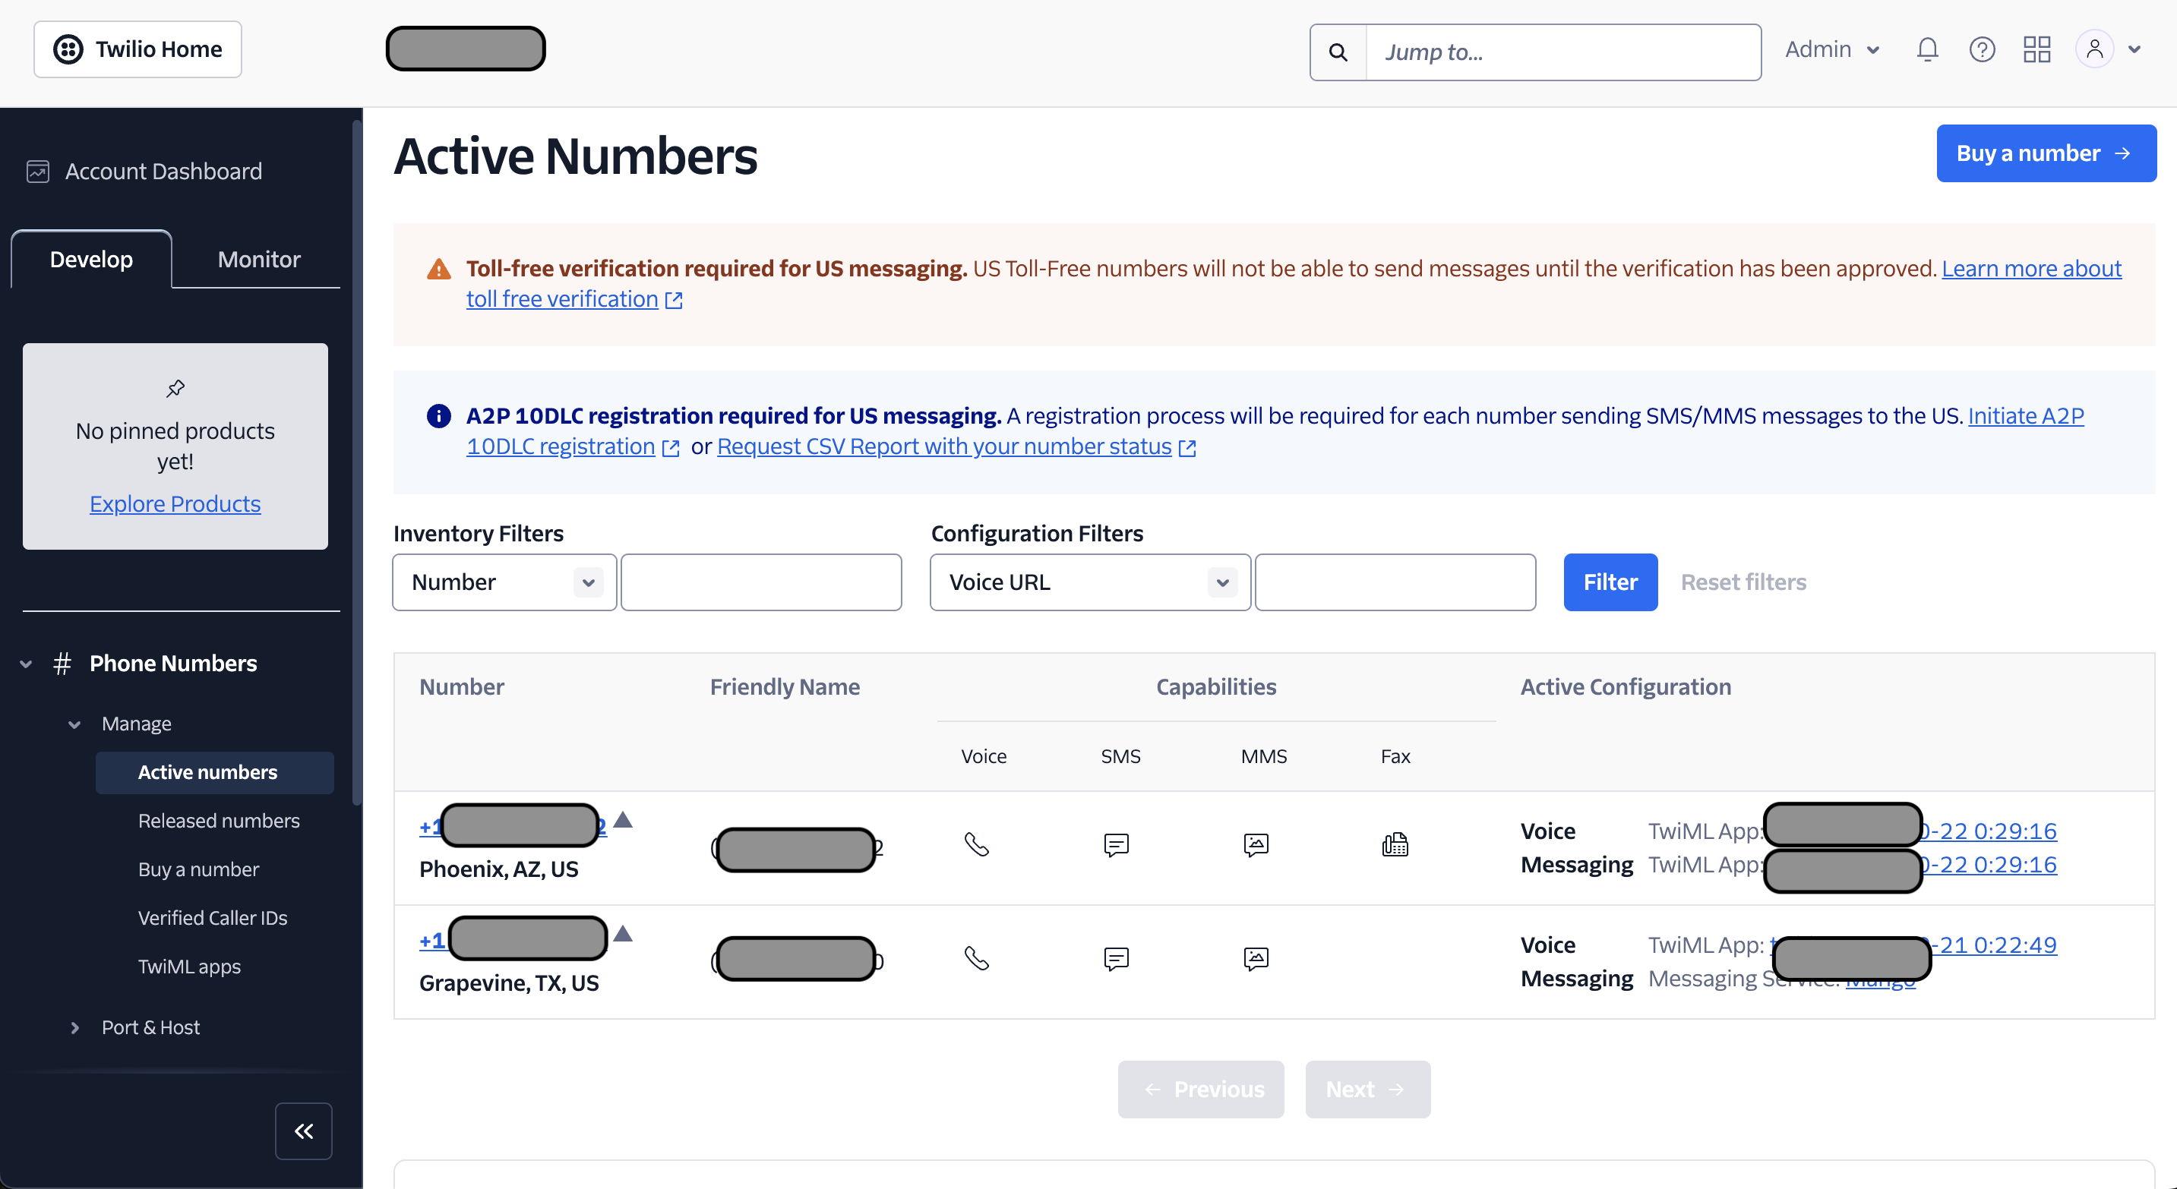Click the external link icon after CSV Report

[1186, 449]
